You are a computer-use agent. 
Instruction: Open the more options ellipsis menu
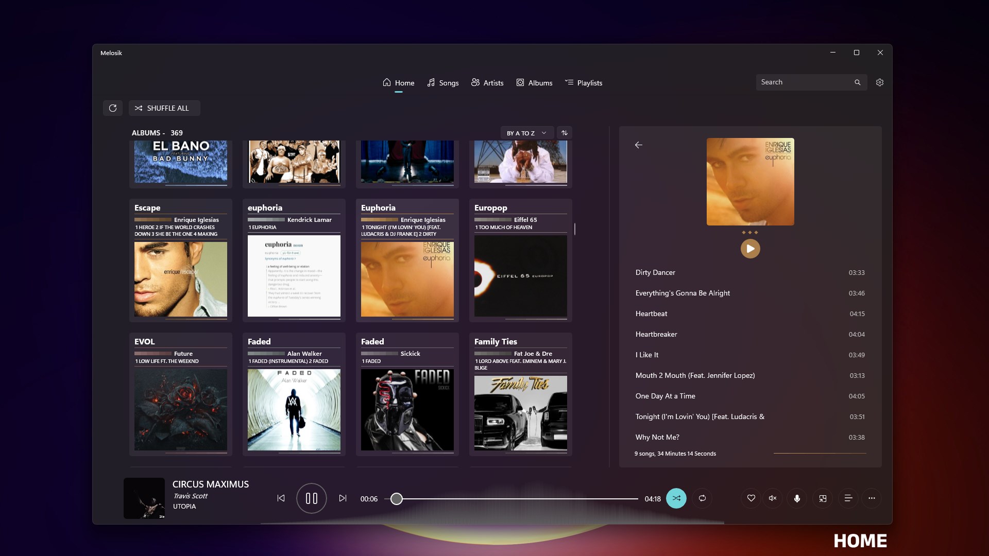(872, 498)
